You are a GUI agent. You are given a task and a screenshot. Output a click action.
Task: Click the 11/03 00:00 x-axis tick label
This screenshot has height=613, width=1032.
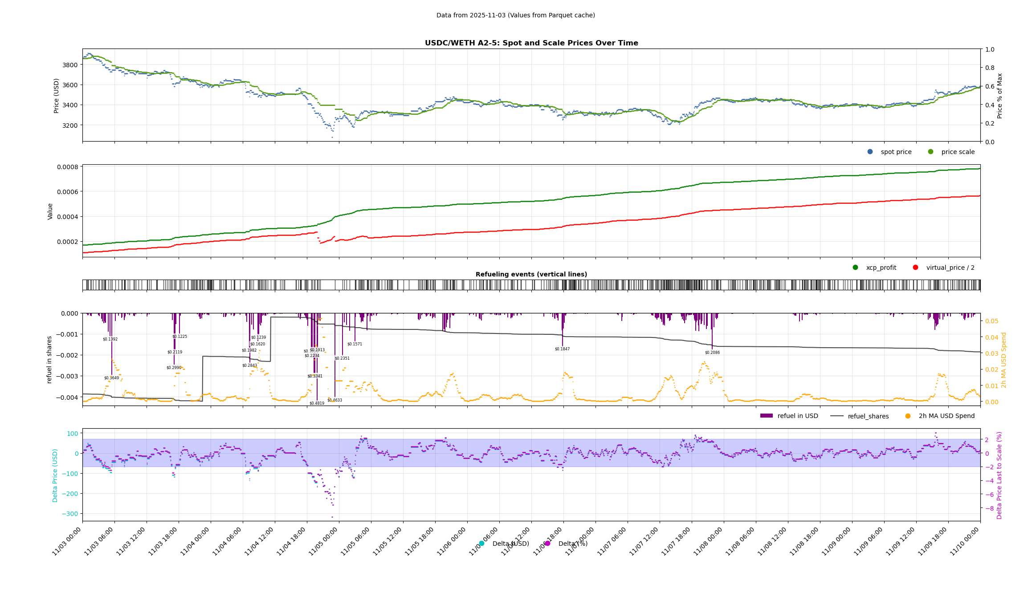(x=67, y=541)
